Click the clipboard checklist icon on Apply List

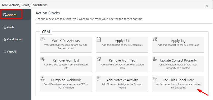[98, 39]
